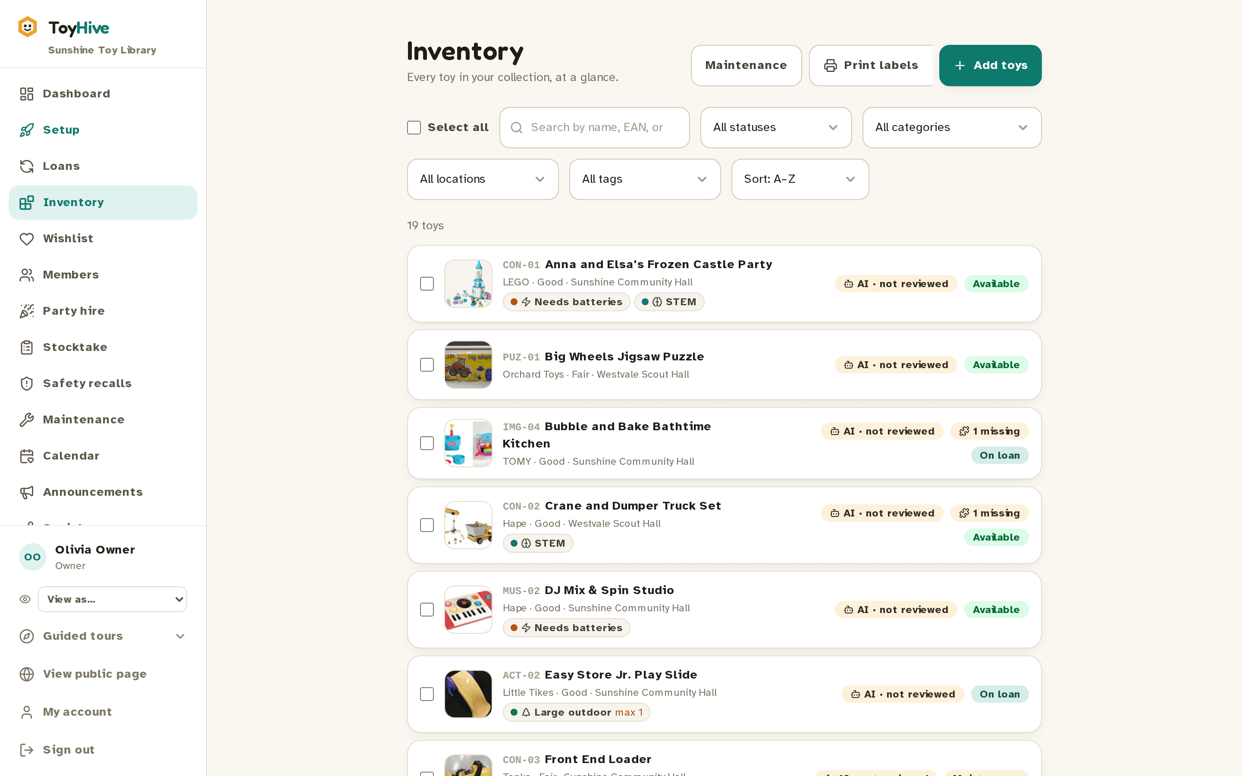Click the search by name input field
Screen dimensions: 1242x776
pyautogui.click(x=594, y=128)
